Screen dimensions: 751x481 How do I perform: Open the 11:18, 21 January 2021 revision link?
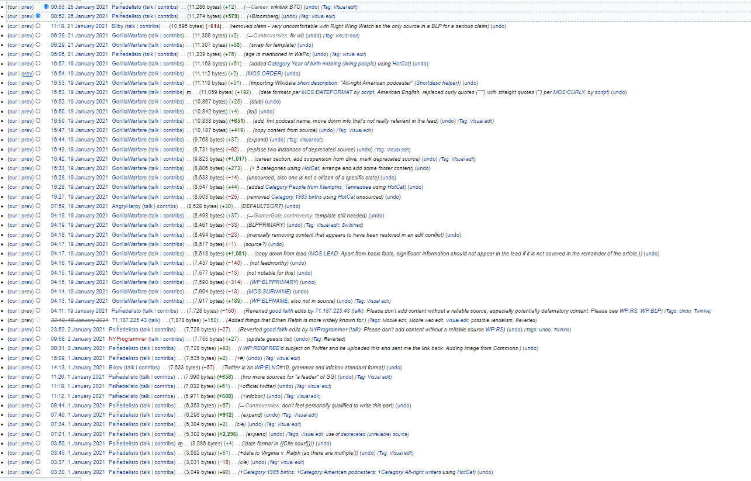pyautogui.click(x=79, y=26)
